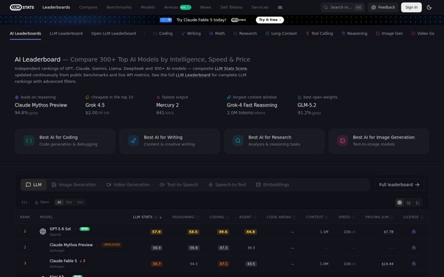This screenshot has height=277, width=444.
Task: Click info icon beside PRICING $/M header
Action: (392, 217)
